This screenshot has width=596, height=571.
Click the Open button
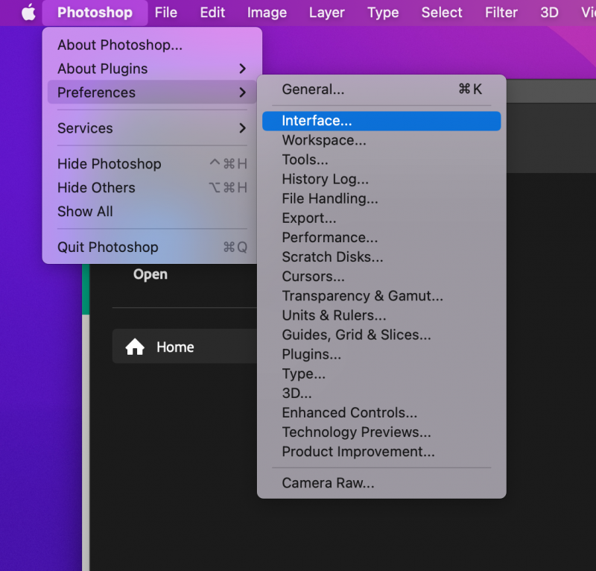[x=150, y=274]
